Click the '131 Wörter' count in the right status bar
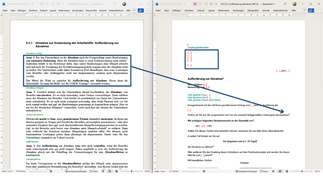Image resolution: width=323 pixels, height=178 pixels. coord(174,171)
